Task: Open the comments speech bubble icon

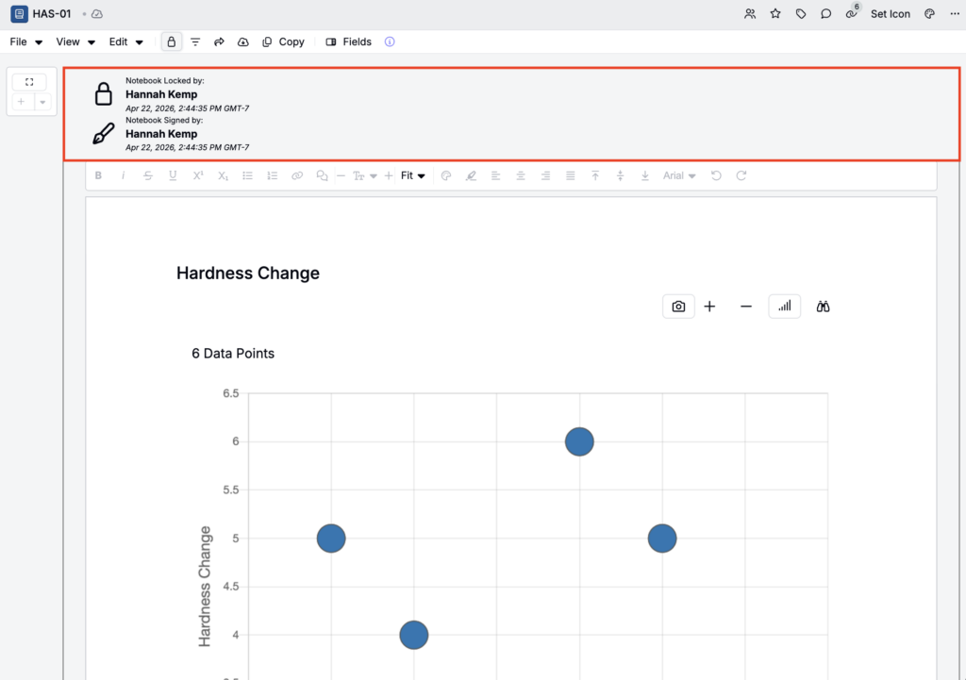Action: click(825, 14)
